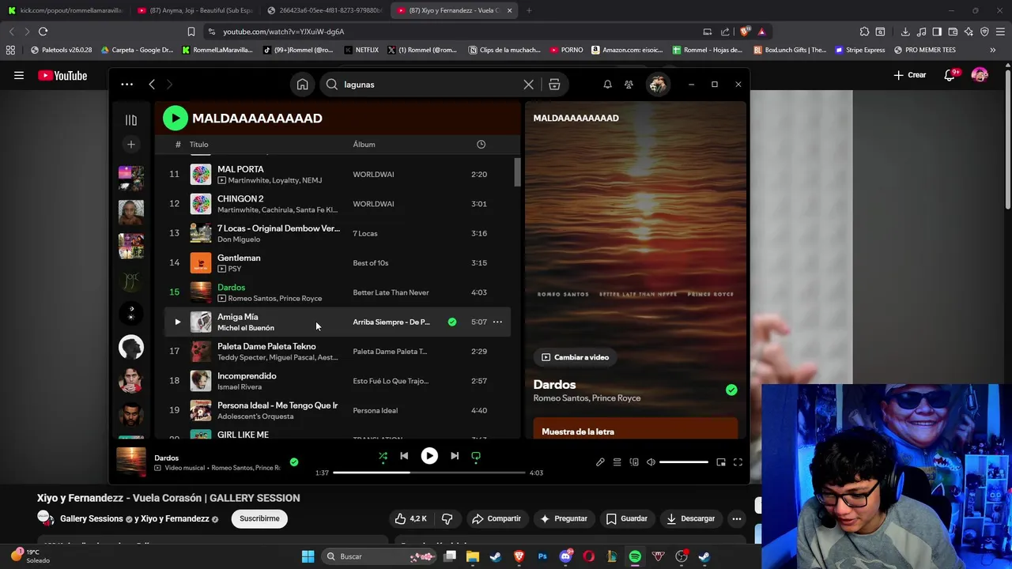Click Compartir under the video

click(497, 518)
